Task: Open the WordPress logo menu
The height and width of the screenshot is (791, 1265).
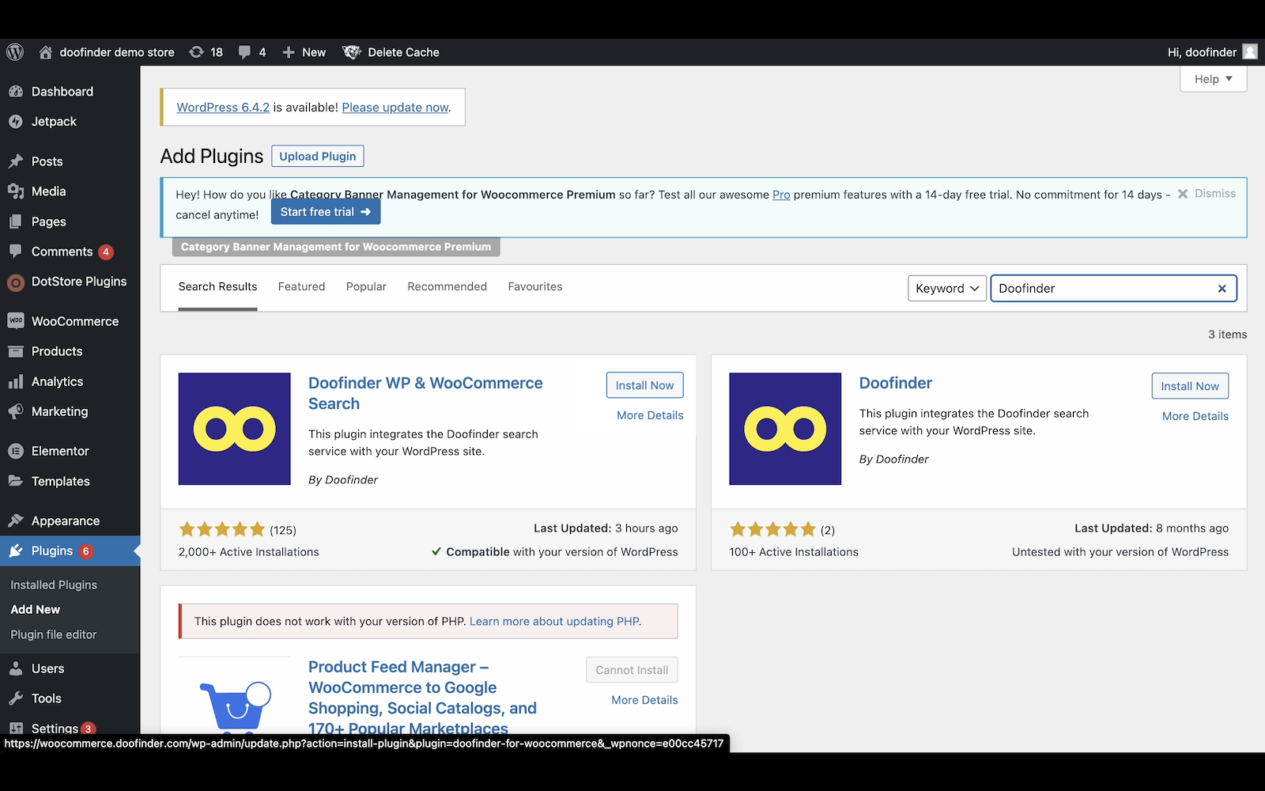Action: (15, 52)
